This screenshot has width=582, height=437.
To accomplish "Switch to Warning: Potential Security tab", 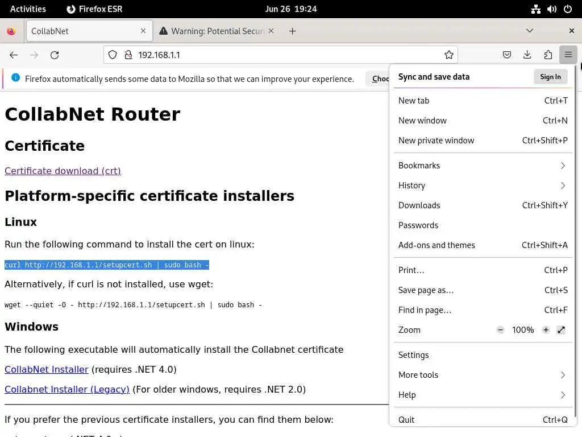I will pos(217,31).
